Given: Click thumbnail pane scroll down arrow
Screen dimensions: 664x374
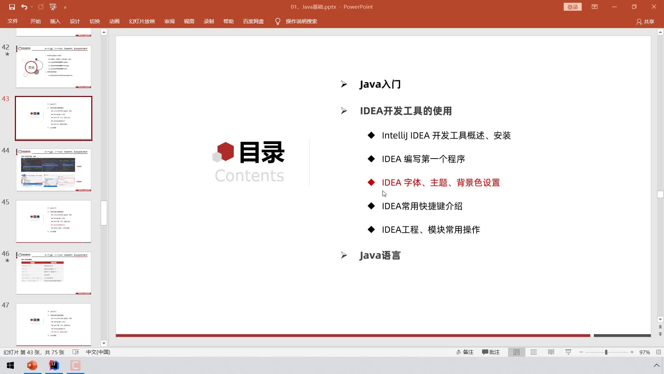Looking at the screenshot, I should 104,343.
